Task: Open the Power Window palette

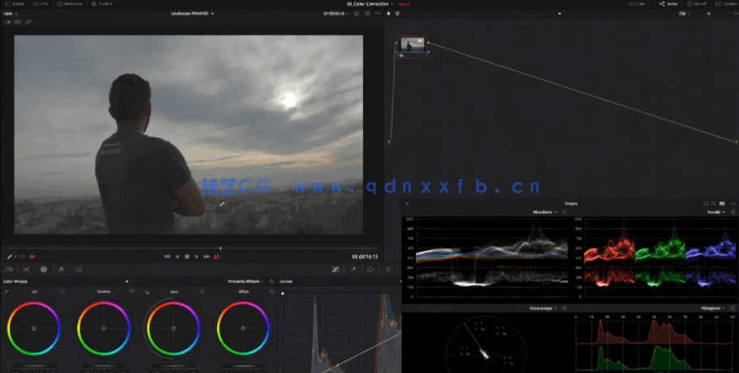Action: coord(370,269)
